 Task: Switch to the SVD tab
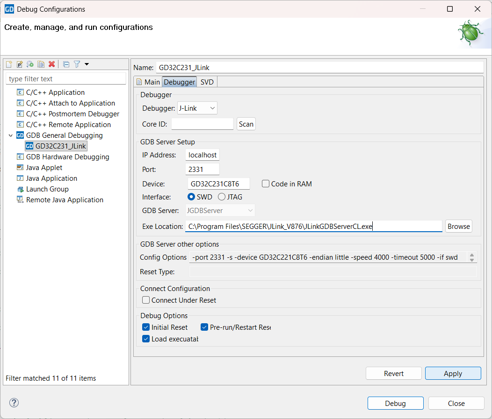(207, 82)
